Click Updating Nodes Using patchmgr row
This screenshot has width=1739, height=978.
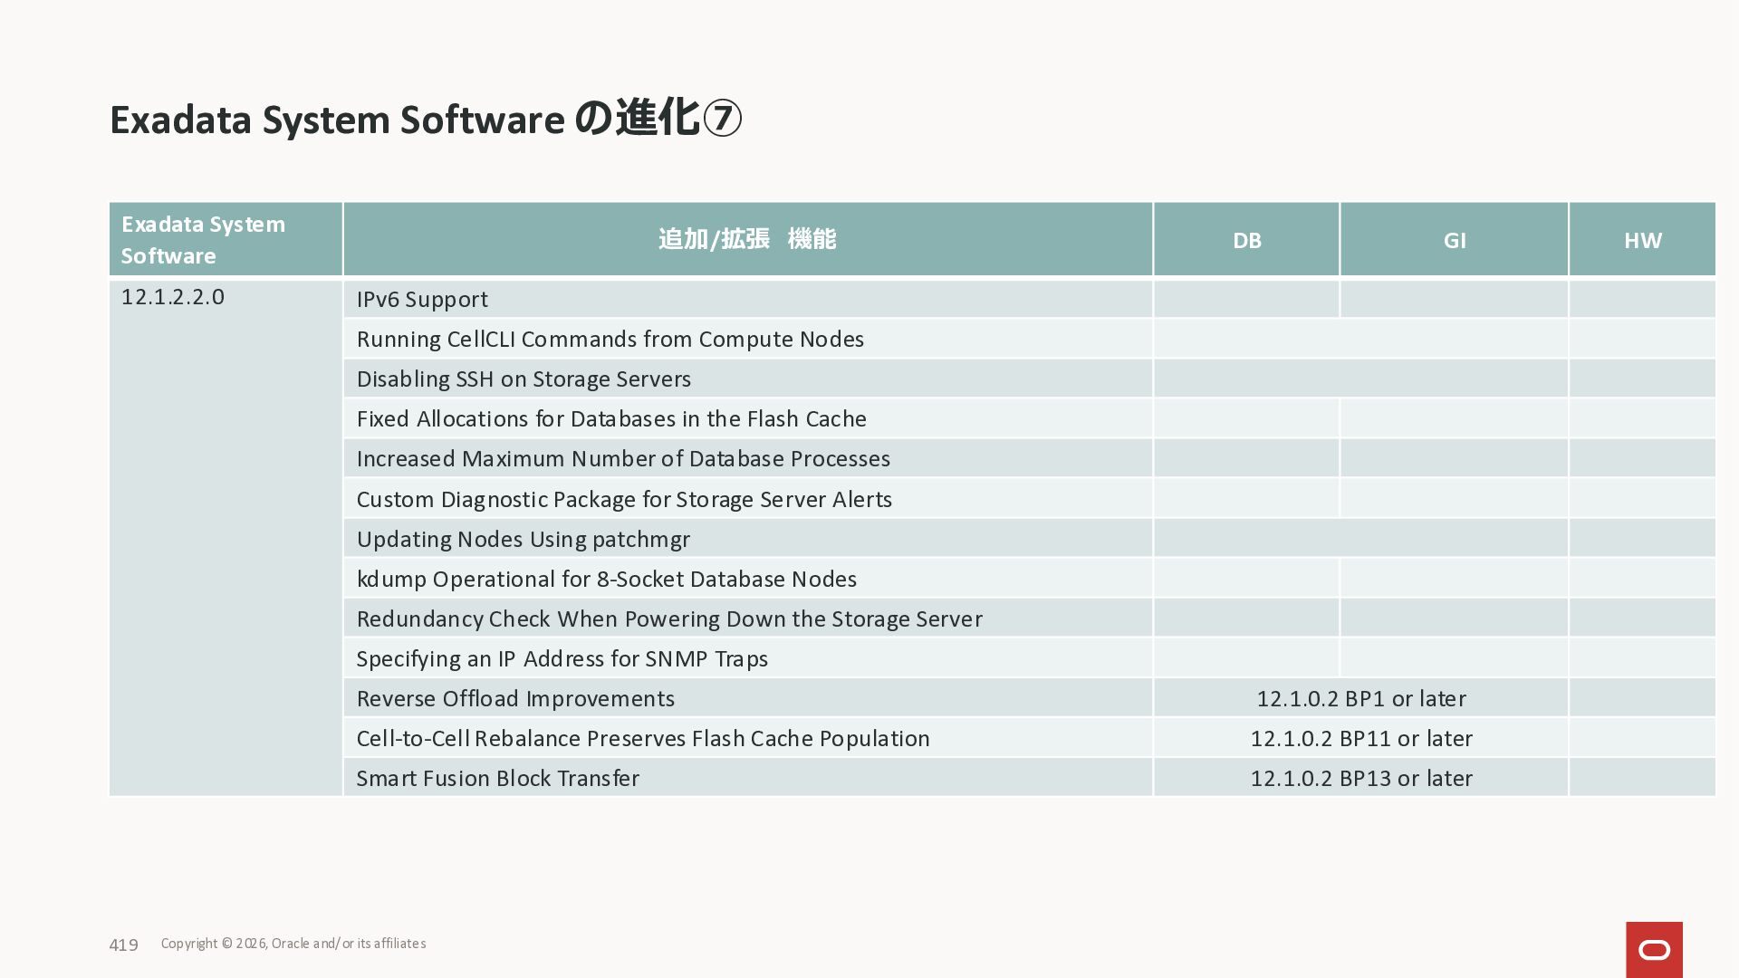523,540
